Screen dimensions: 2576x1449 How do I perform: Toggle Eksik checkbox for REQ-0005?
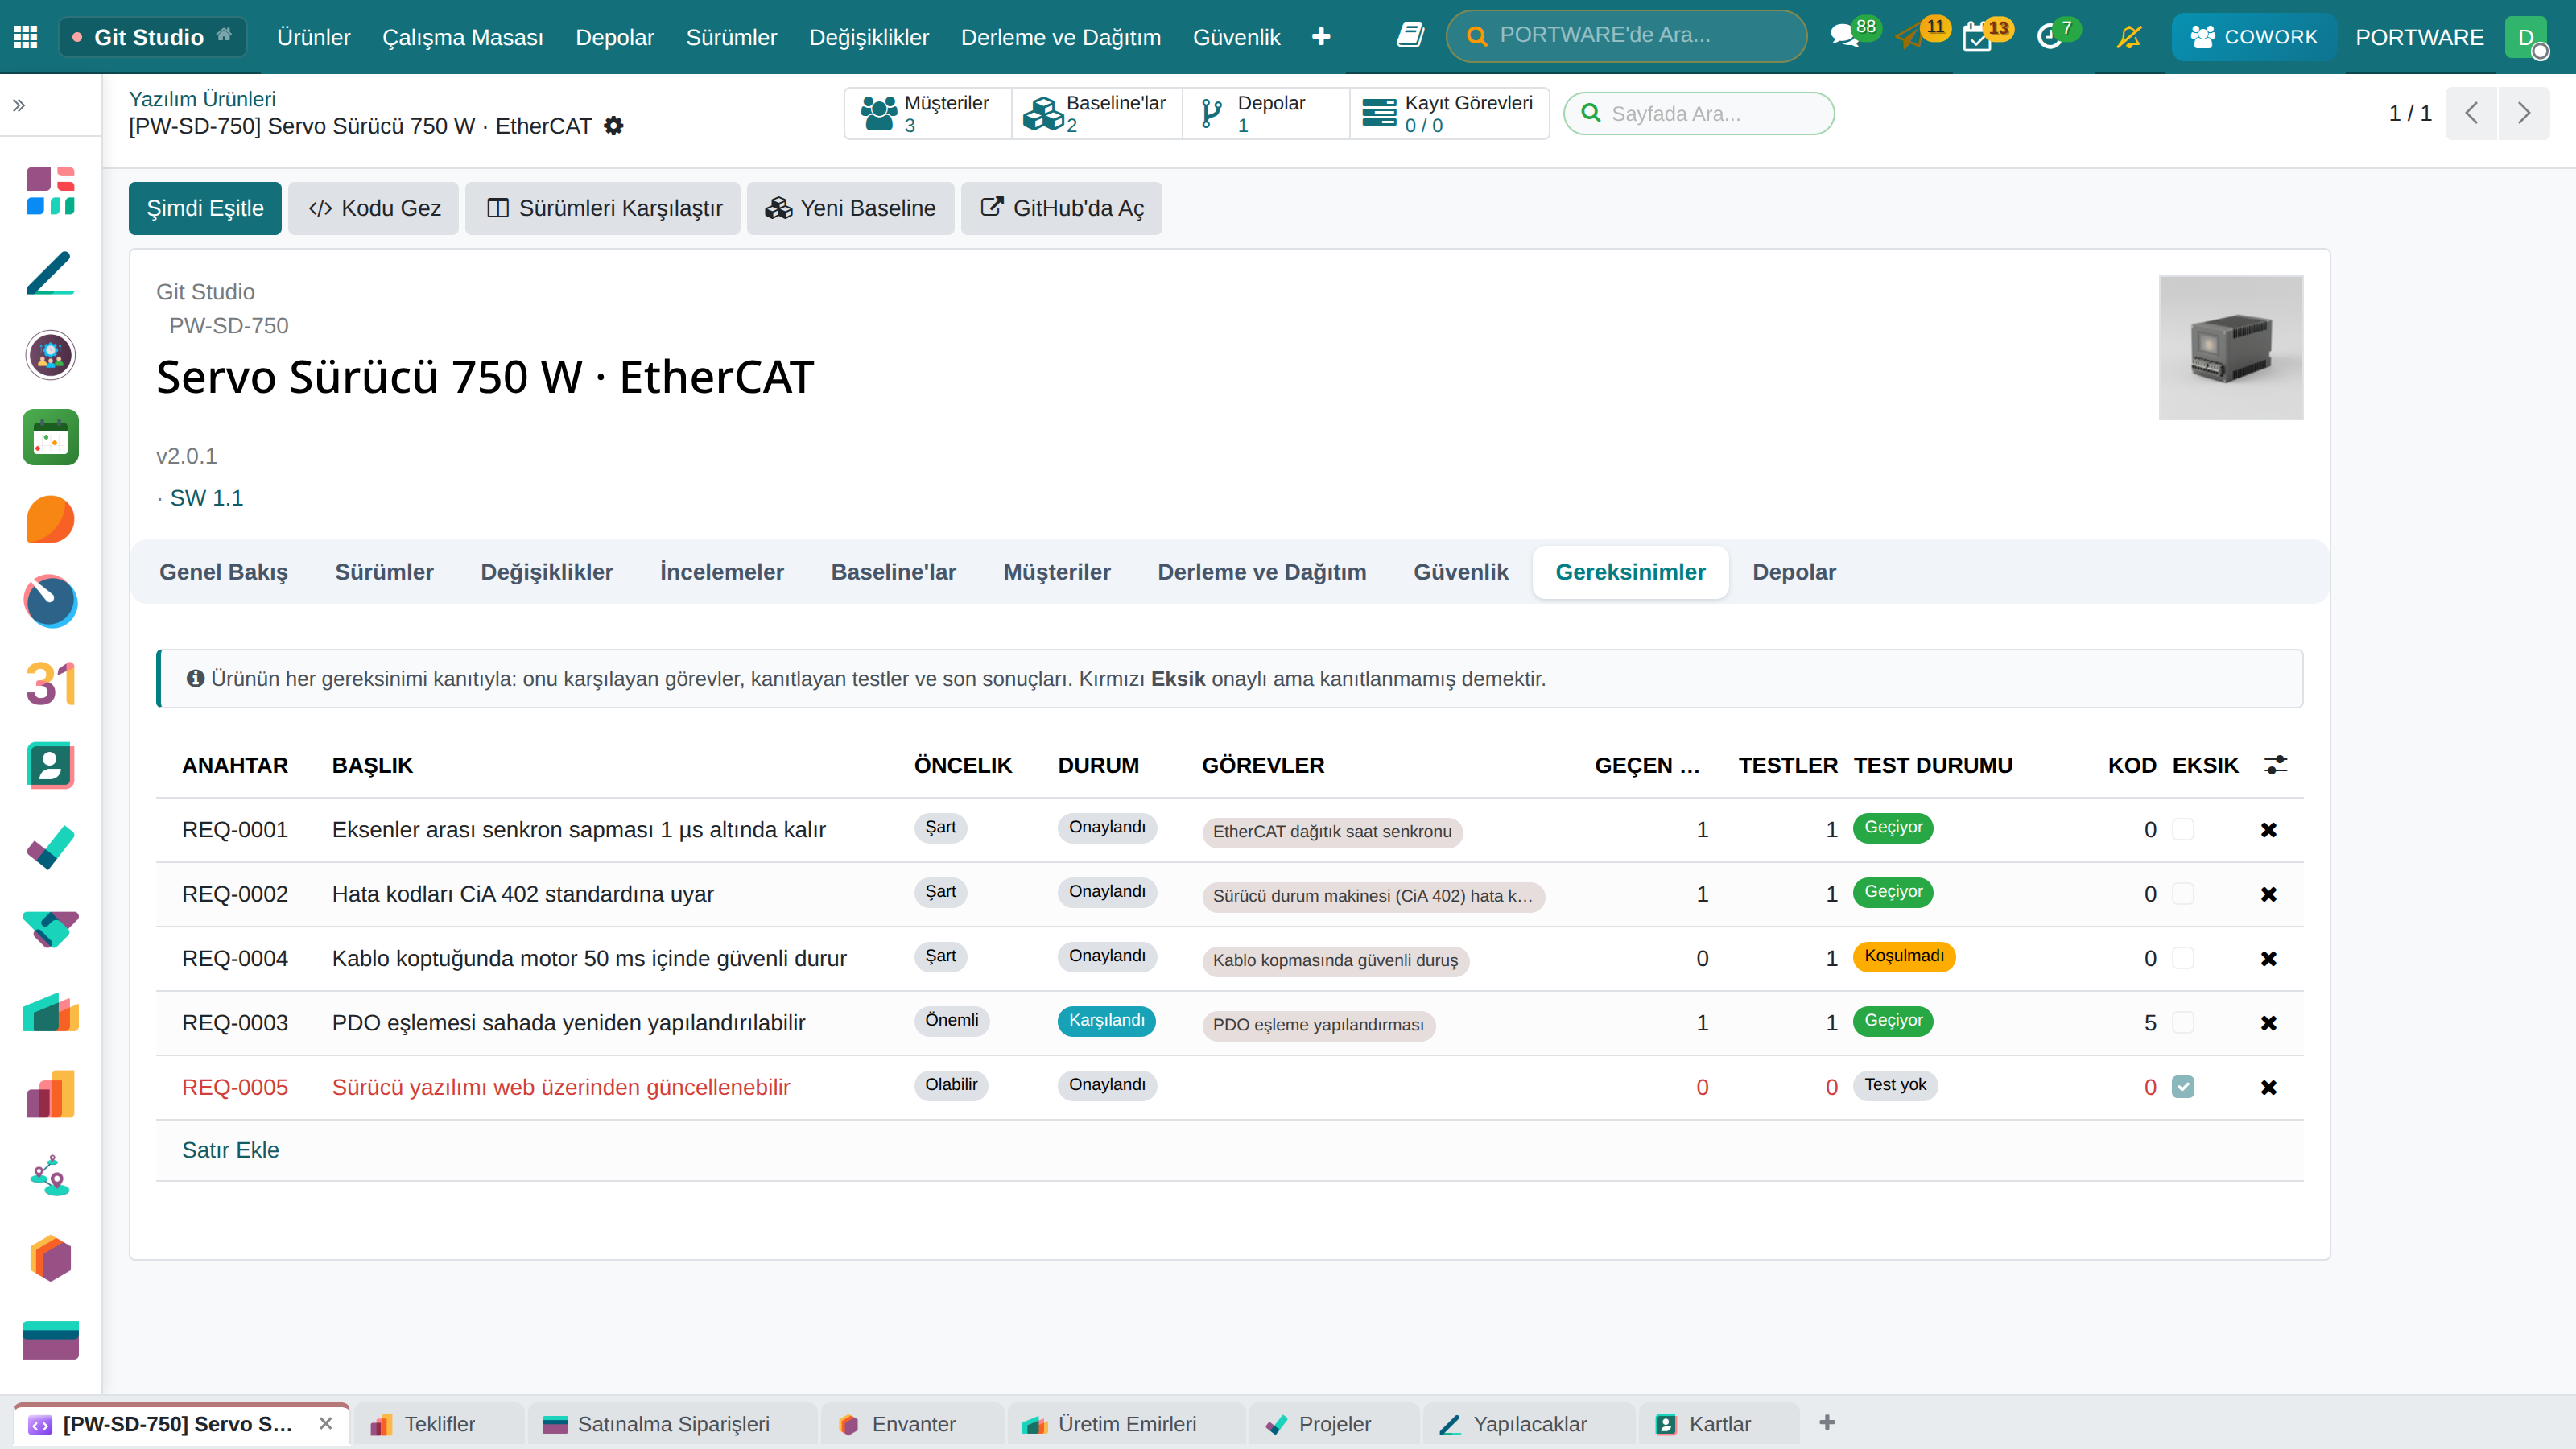click(x=2183, y=1087)
